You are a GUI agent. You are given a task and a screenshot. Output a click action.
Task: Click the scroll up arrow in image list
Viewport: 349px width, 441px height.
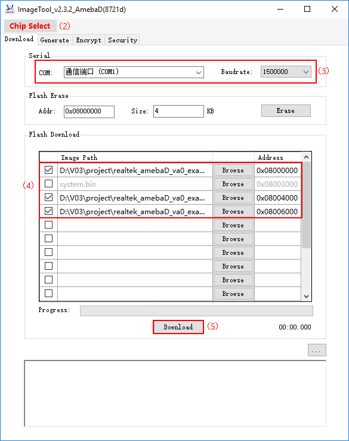(x=306, y=157)
